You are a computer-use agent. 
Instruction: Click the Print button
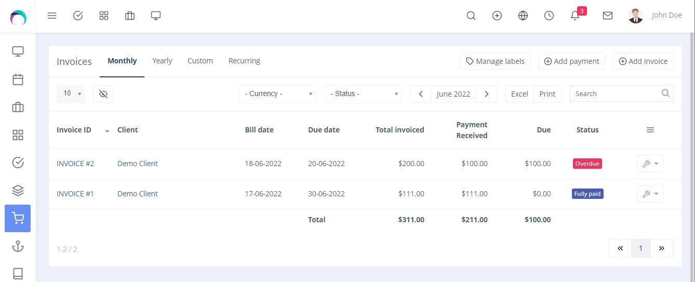(547, 94)
